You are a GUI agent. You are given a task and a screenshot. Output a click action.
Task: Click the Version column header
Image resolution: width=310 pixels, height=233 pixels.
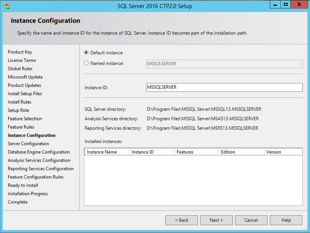pyautogui.click(x=283, y=152)
